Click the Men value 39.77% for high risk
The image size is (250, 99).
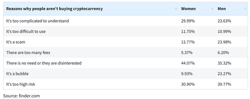(224, 84)
